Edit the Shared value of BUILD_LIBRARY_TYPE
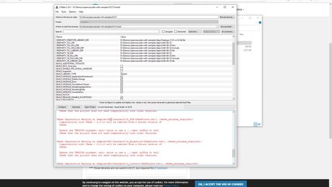This screenshot has height=187, width=332. 123,74
